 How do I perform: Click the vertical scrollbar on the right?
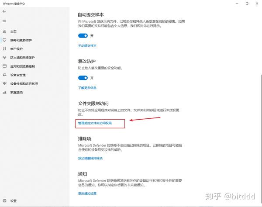tap(261, 139)
